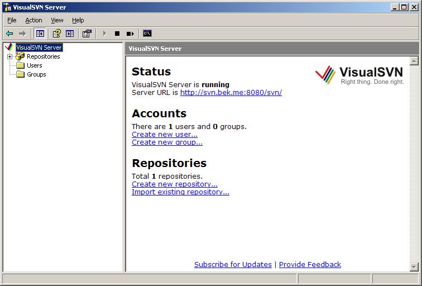
Task: Select the VisualSVN Server tree root label
Action: (39, 47)
